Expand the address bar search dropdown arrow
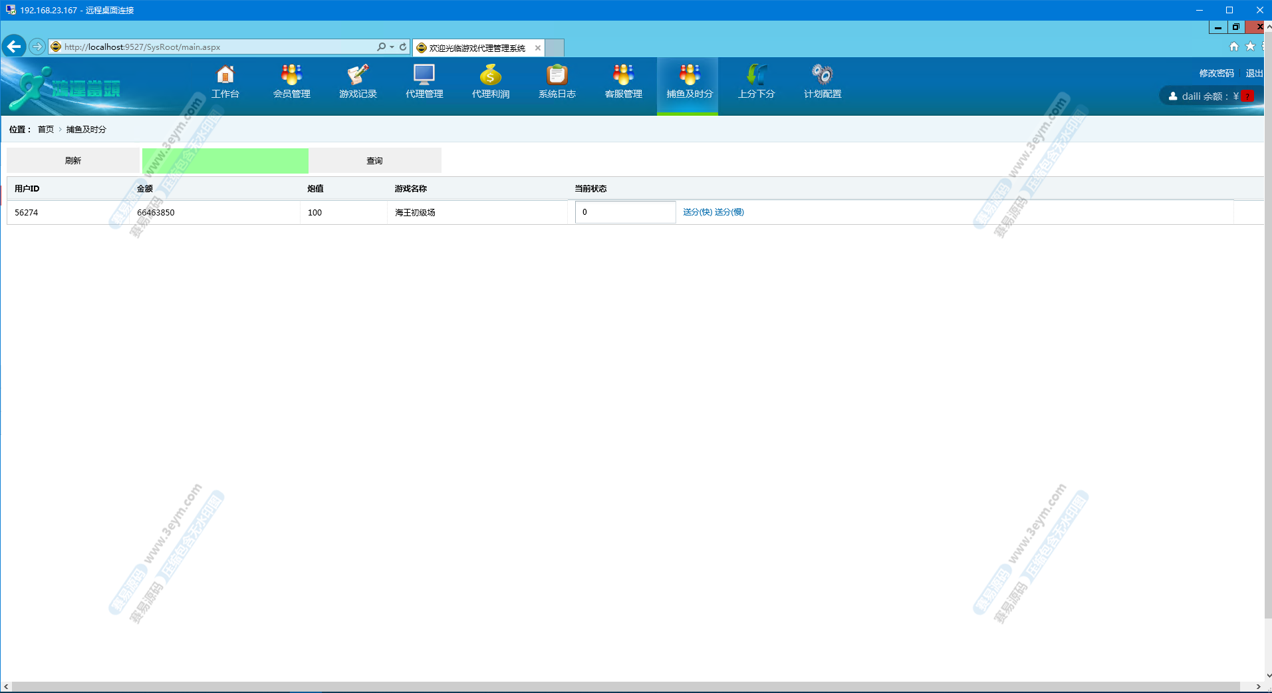1272x693 pixels. click(392, 47)
